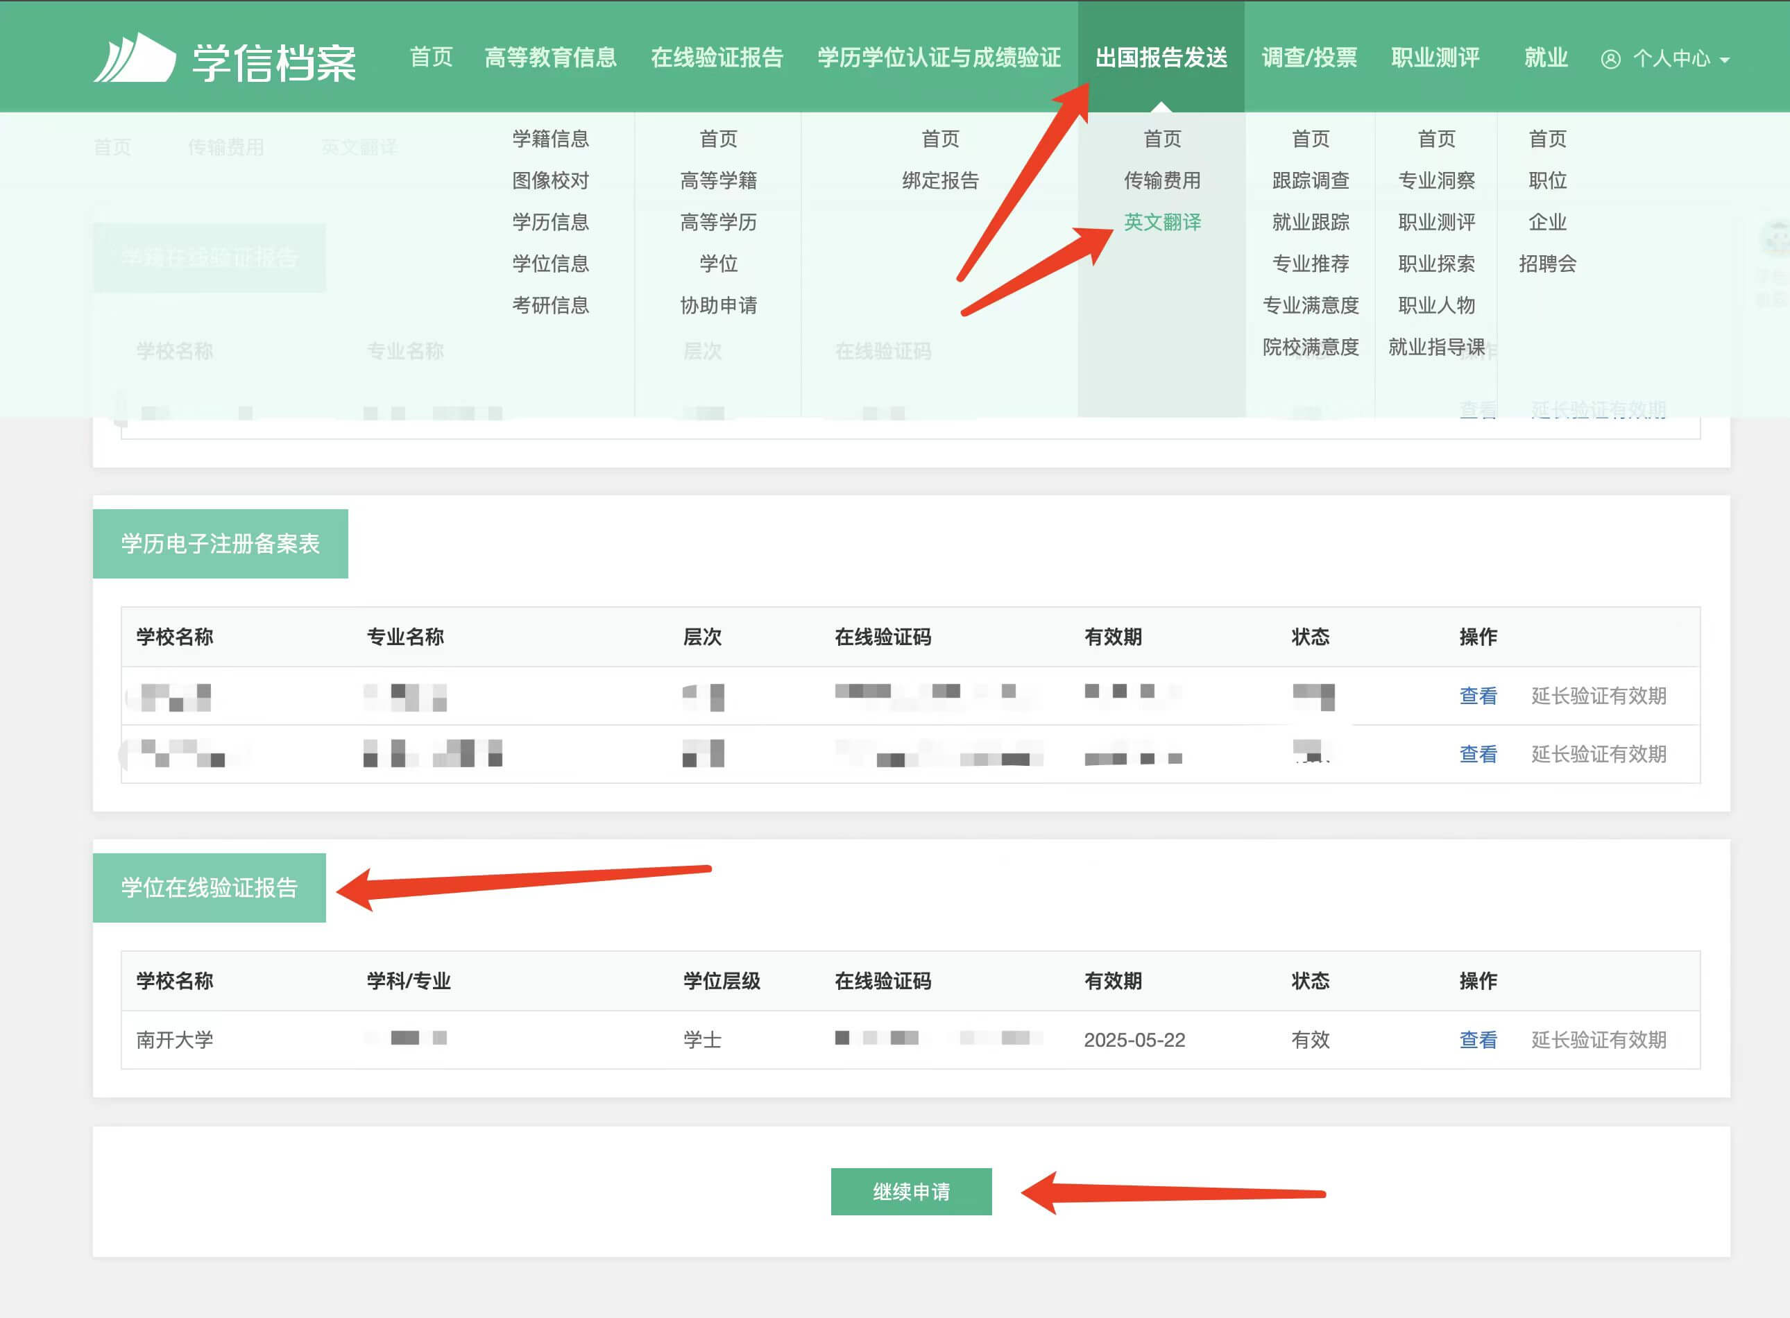Select 英文翻译 in the submenu

(x=1163, y=221)
